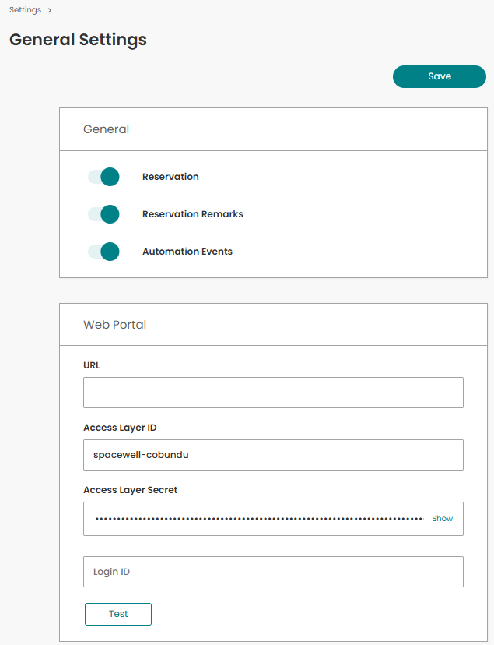
Task: Click the Automation Events label text
Action: (187, 252)
